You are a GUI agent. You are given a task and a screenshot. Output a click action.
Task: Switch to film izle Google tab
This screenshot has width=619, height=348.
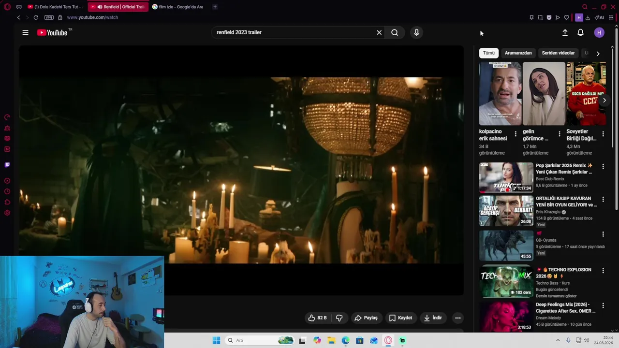click(179, 7)
